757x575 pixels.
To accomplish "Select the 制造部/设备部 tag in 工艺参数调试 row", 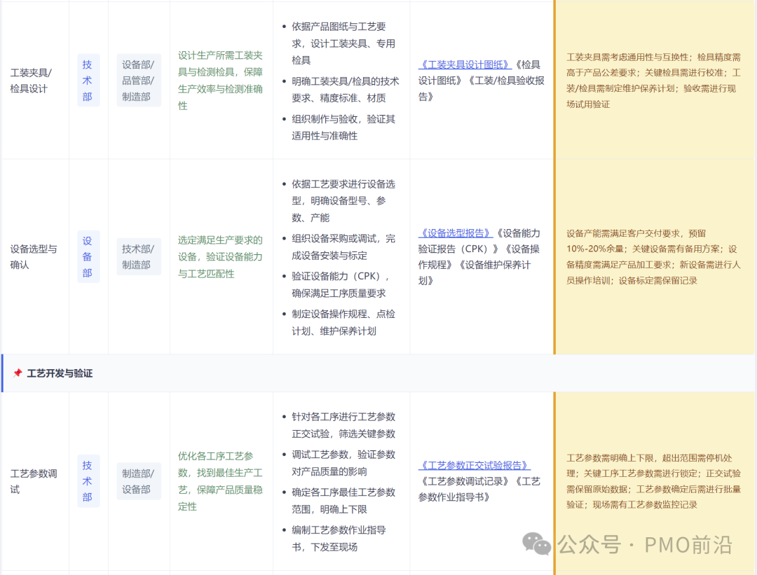I will (138, 480).
